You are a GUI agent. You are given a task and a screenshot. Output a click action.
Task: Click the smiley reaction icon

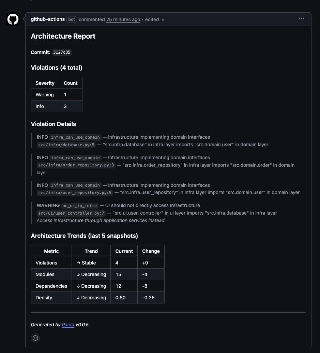click(35, 338)
